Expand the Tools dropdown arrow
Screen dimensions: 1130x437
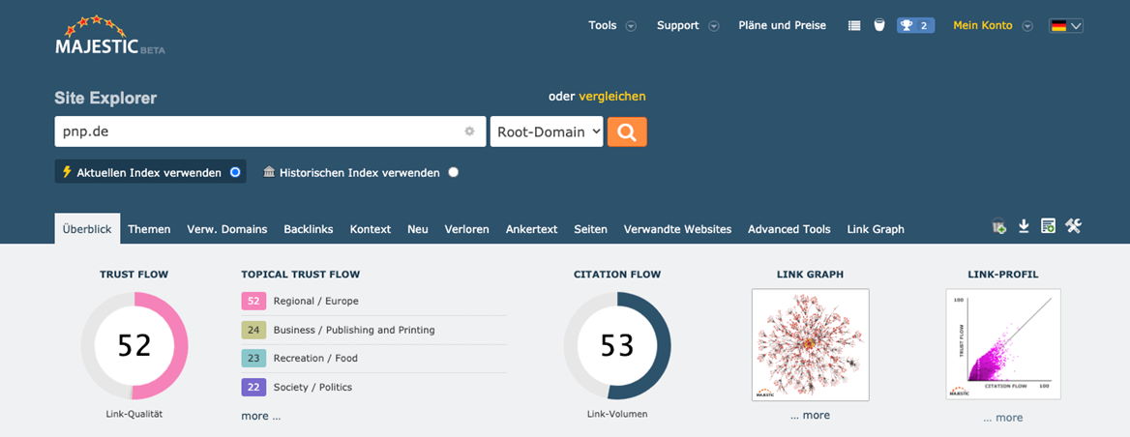tap(631, 26)
